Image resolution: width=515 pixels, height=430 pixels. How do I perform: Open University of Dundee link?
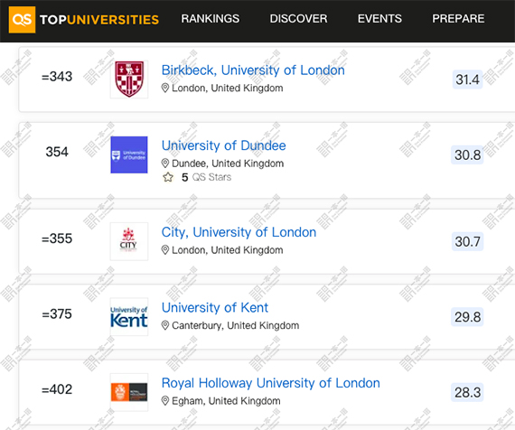click(x=224, y=145)
